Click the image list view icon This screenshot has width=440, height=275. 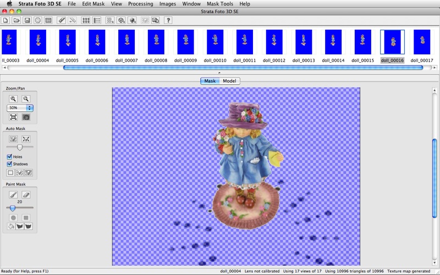tap(97, 20)
